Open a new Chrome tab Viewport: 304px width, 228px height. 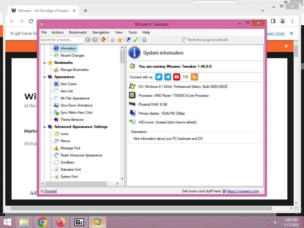click(x=85, y=11)
